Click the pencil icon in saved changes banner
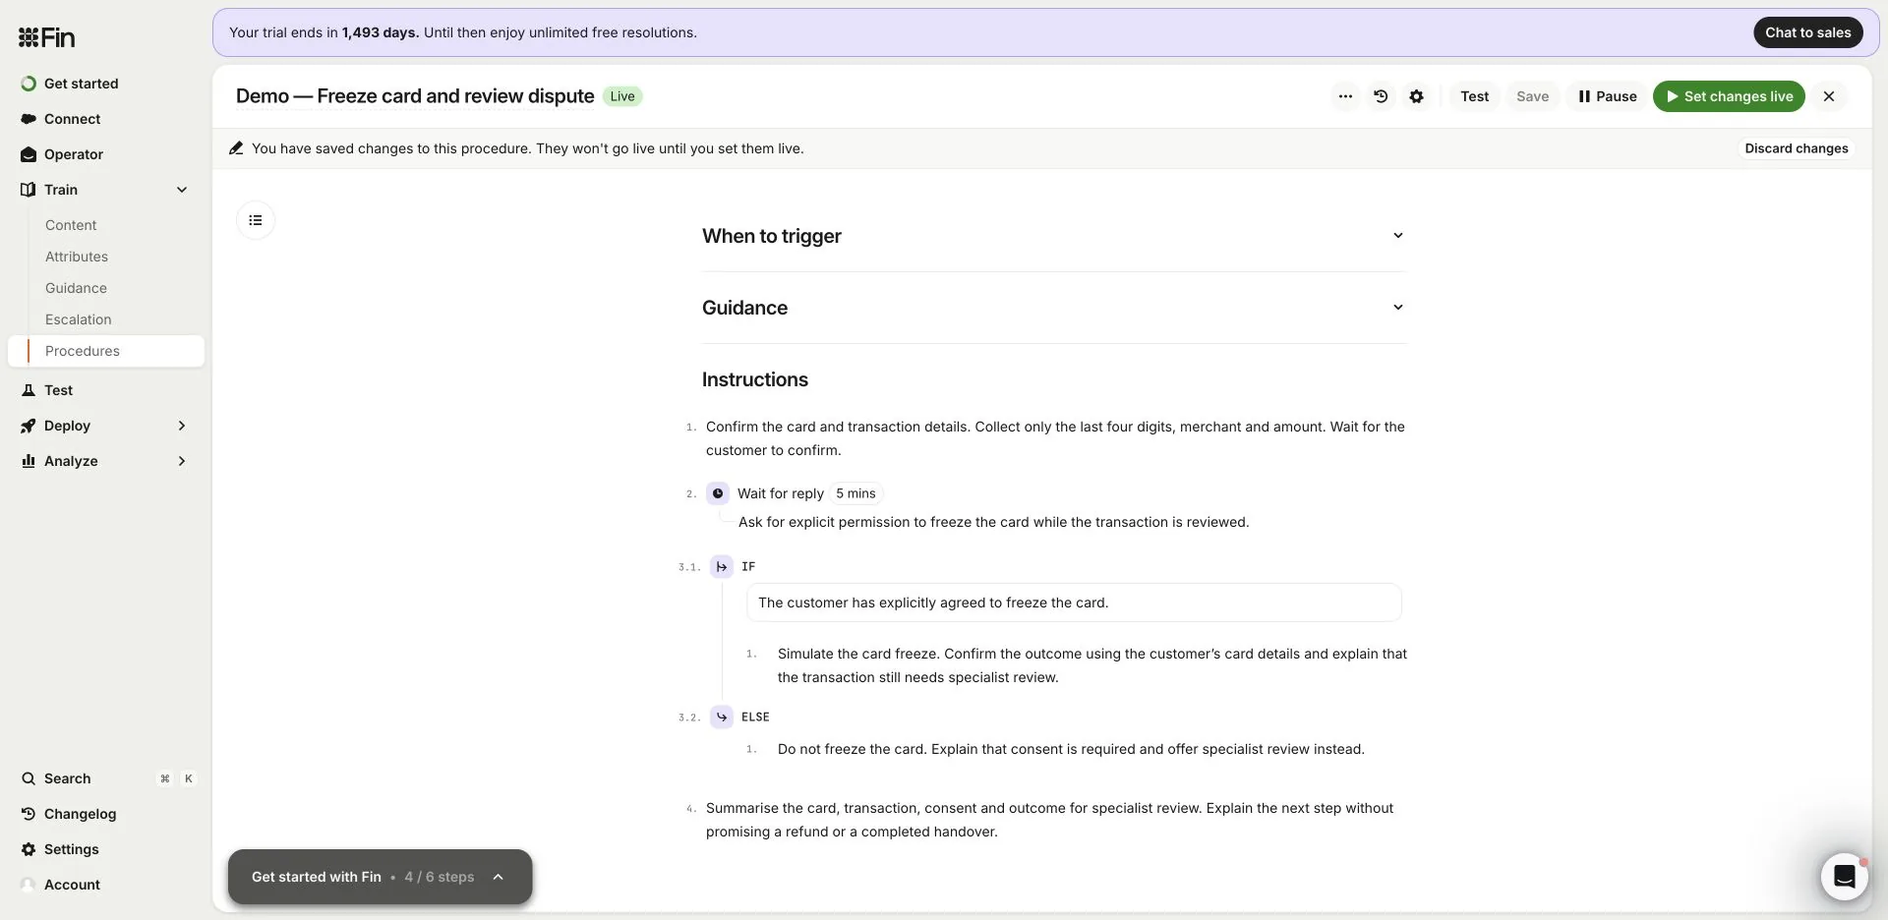Screen dimensions: 1888x920 point(236,148)
